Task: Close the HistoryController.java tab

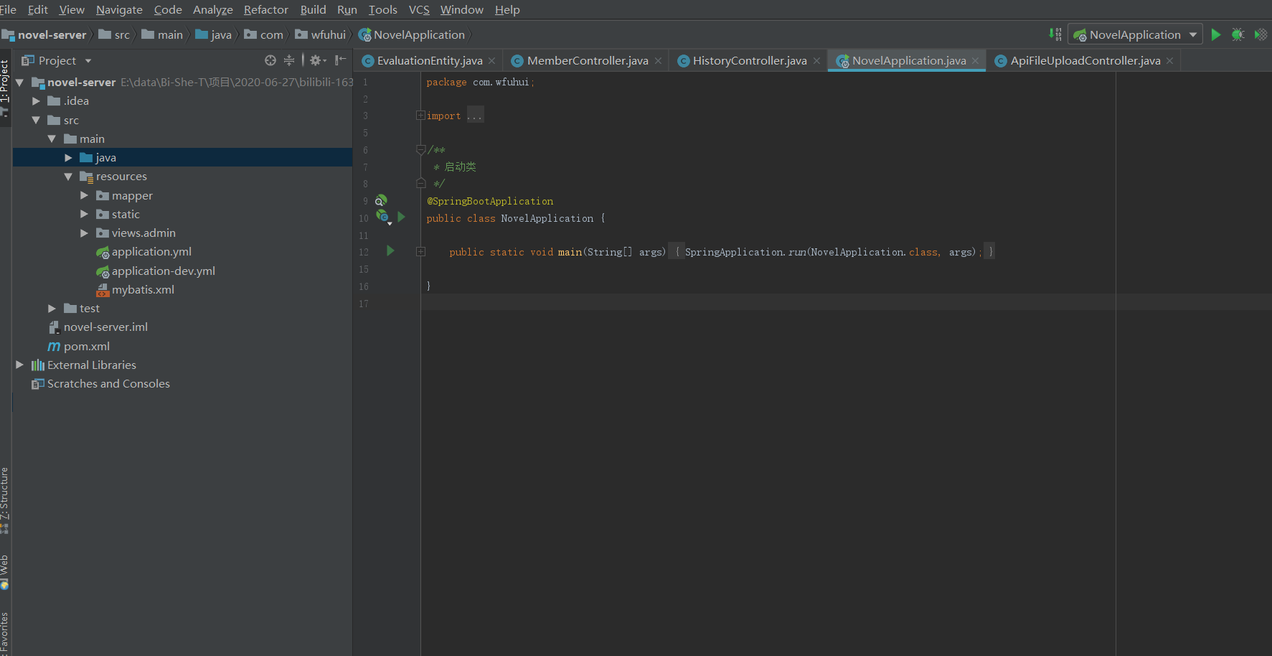Action: point(817,61)
